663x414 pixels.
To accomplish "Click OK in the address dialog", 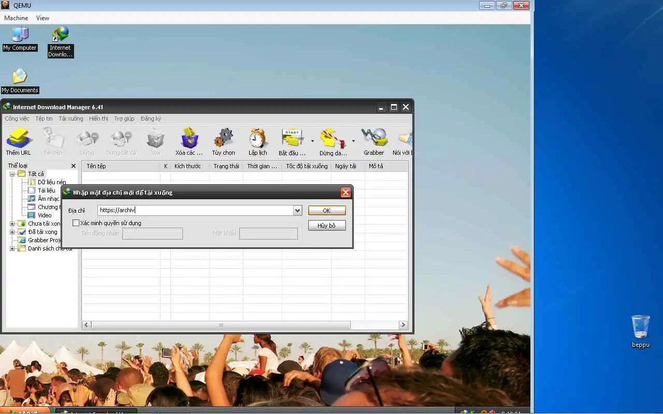I will click(x=327, y=211).
